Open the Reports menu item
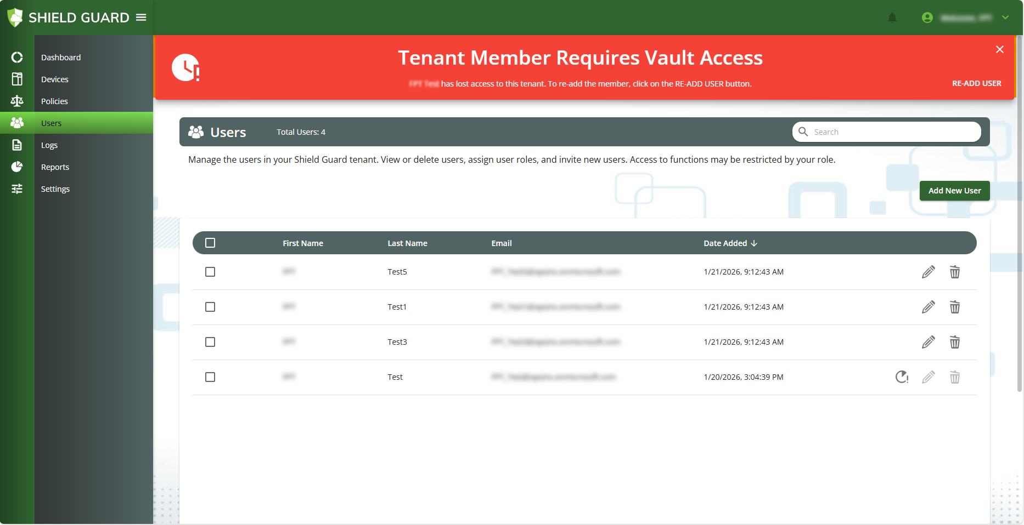 click(x=55, y=167)
